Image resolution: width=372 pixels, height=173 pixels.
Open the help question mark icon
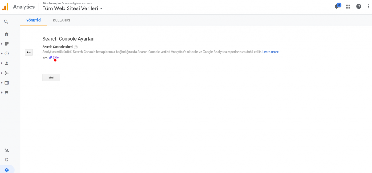tap(359, 7)
